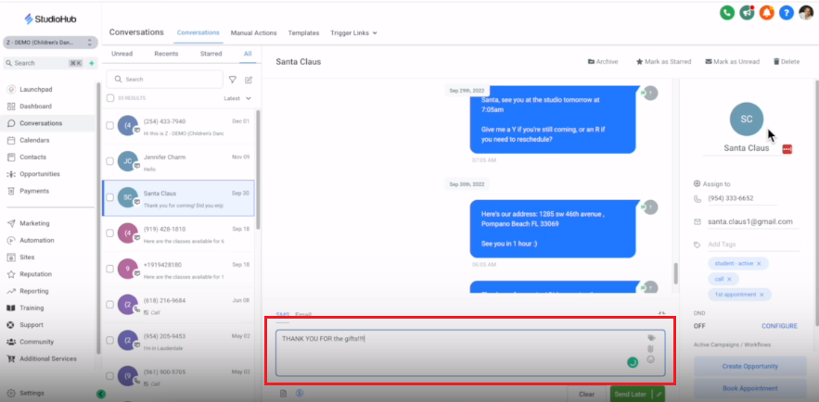This screenshot has height=402, width=819.
Task: Click the pencil icon beside Send Later
Action: pos(659,395)
